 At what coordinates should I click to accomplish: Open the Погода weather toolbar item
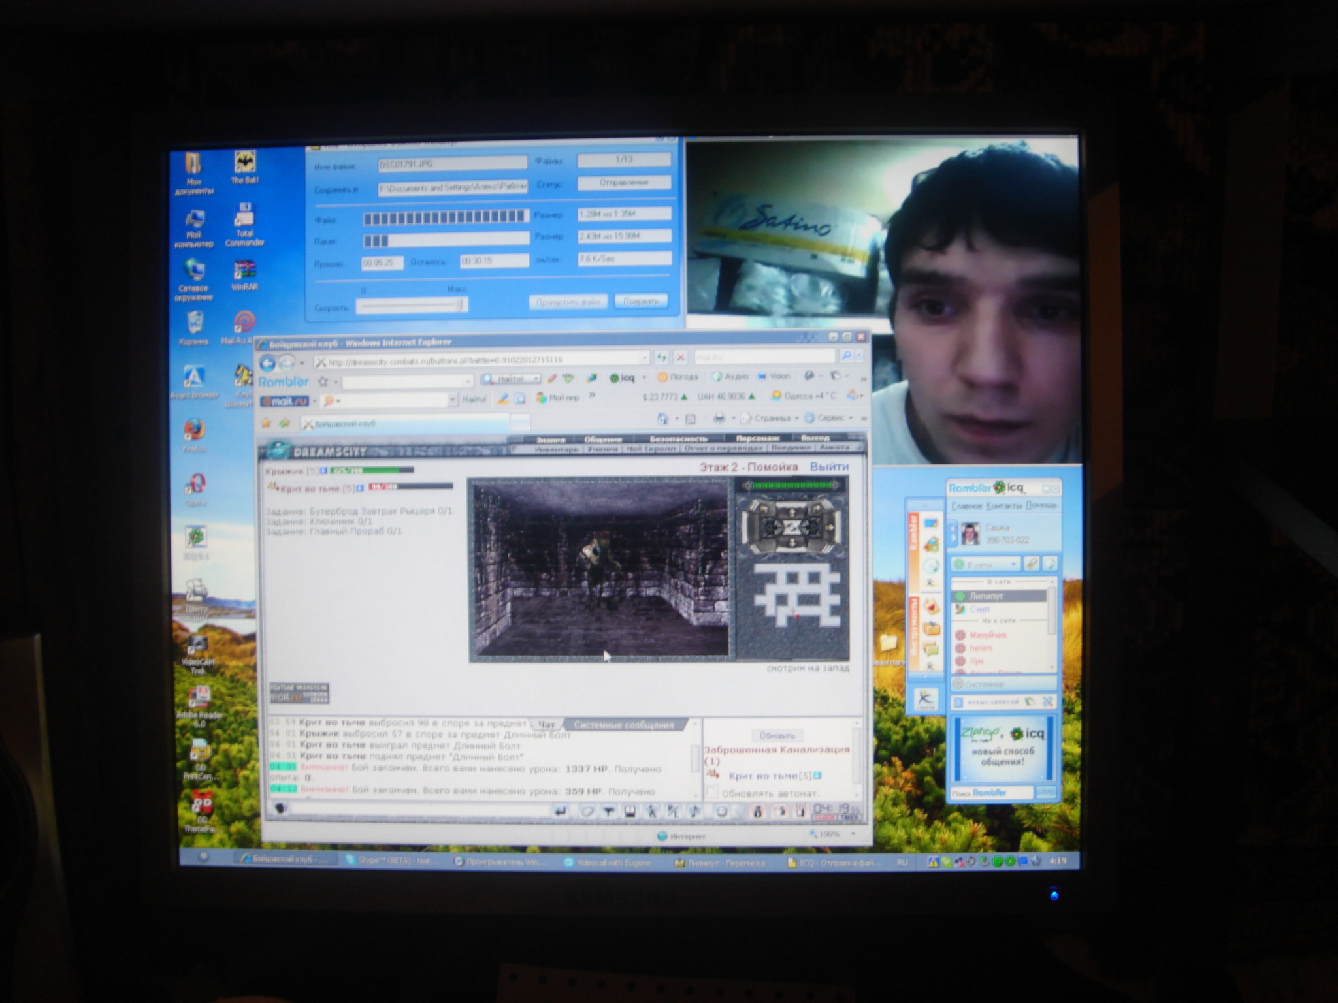tap(678, 377)
